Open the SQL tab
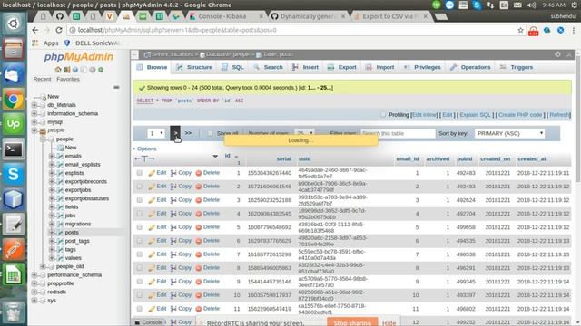 [232, 67]
